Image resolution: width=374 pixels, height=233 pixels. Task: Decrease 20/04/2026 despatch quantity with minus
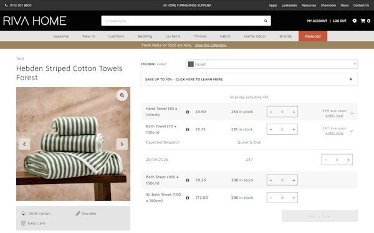click(x=325, y=160)
